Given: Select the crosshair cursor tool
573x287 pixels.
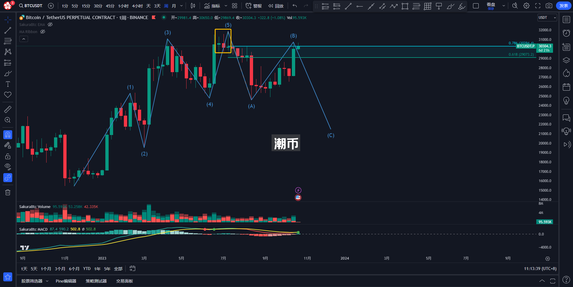Looking at the screenshot, I should 8,20.
